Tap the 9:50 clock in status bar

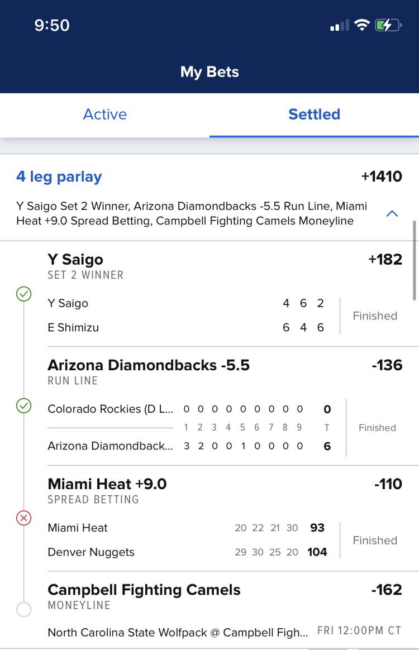click(52, 25)
